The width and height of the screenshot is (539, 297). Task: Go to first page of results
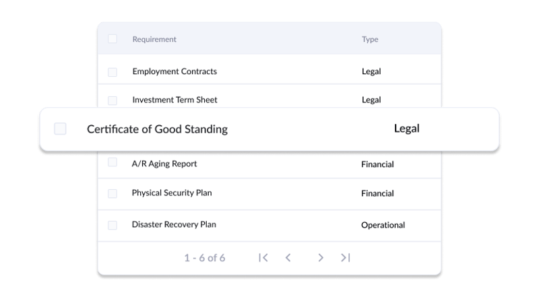pos(263,257)
